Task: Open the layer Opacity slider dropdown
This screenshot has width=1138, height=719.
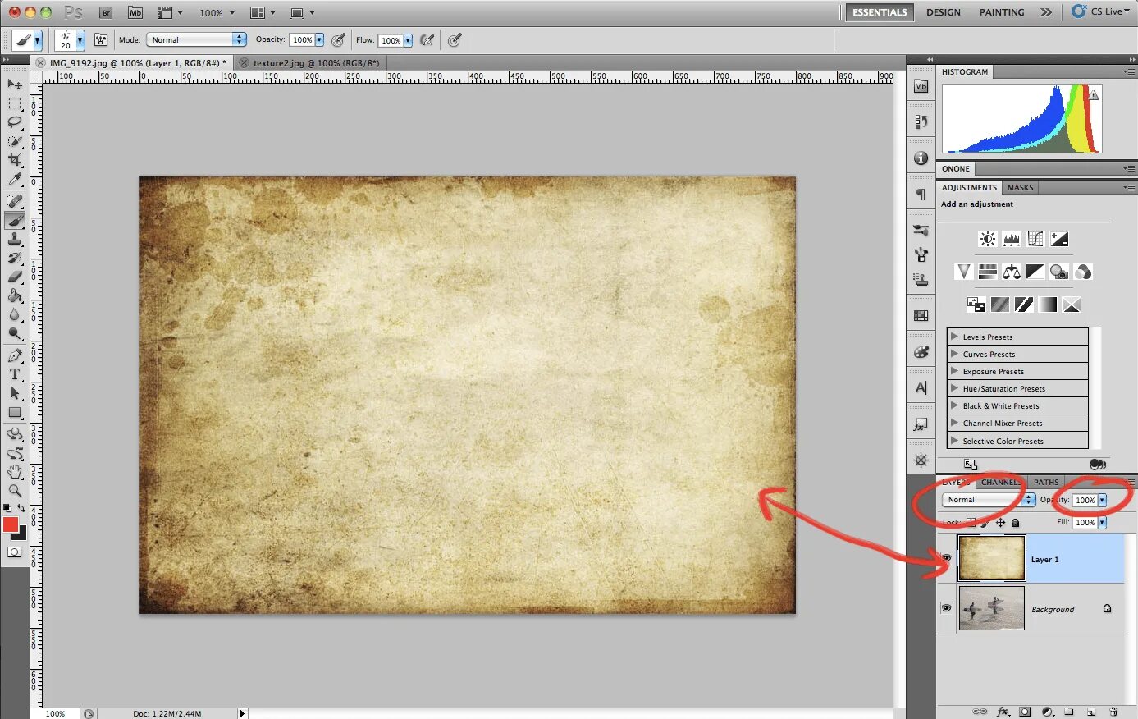Action: pos(1102,500)
